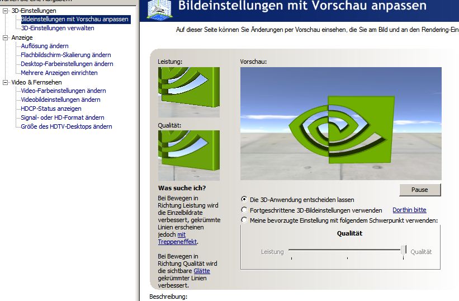
Task: Open Video-Farbeinstellungen ändern
Action: tap(63, 91)
